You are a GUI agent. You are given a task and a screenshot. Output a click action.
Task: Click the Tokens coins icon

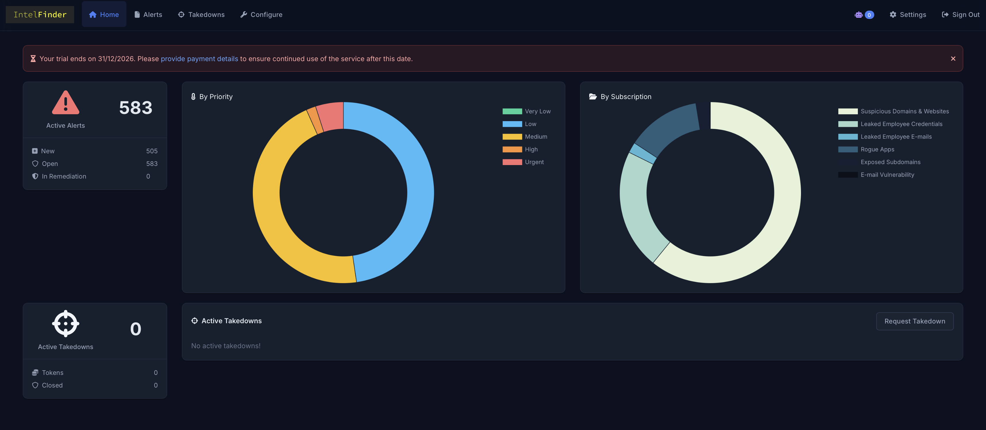tap(35, 372)
